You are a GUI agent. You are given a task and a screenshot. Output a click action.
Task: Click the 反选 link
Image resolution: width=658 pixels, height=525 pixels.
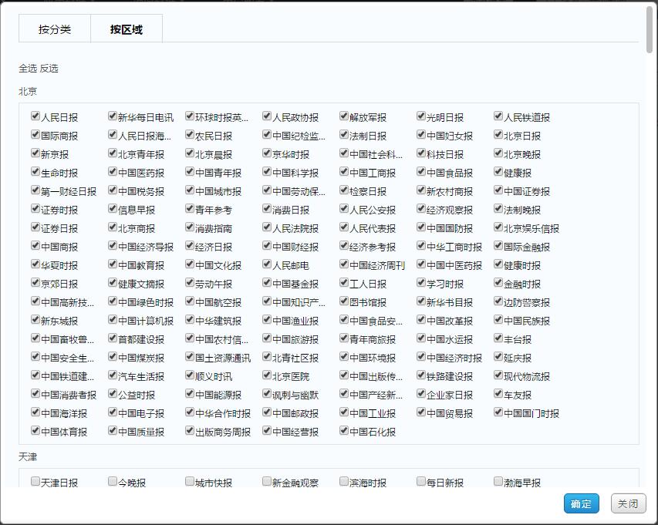pyautogui.click(x=49, y=69)
